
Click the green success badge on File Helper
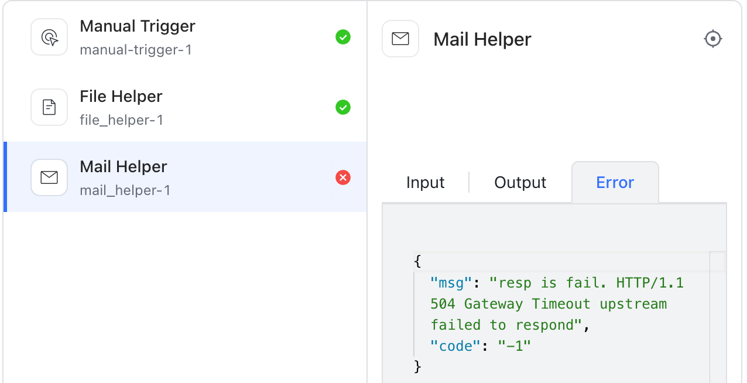[x=343, y=107]
